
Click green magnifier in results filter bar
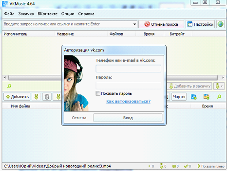point(9,86)
